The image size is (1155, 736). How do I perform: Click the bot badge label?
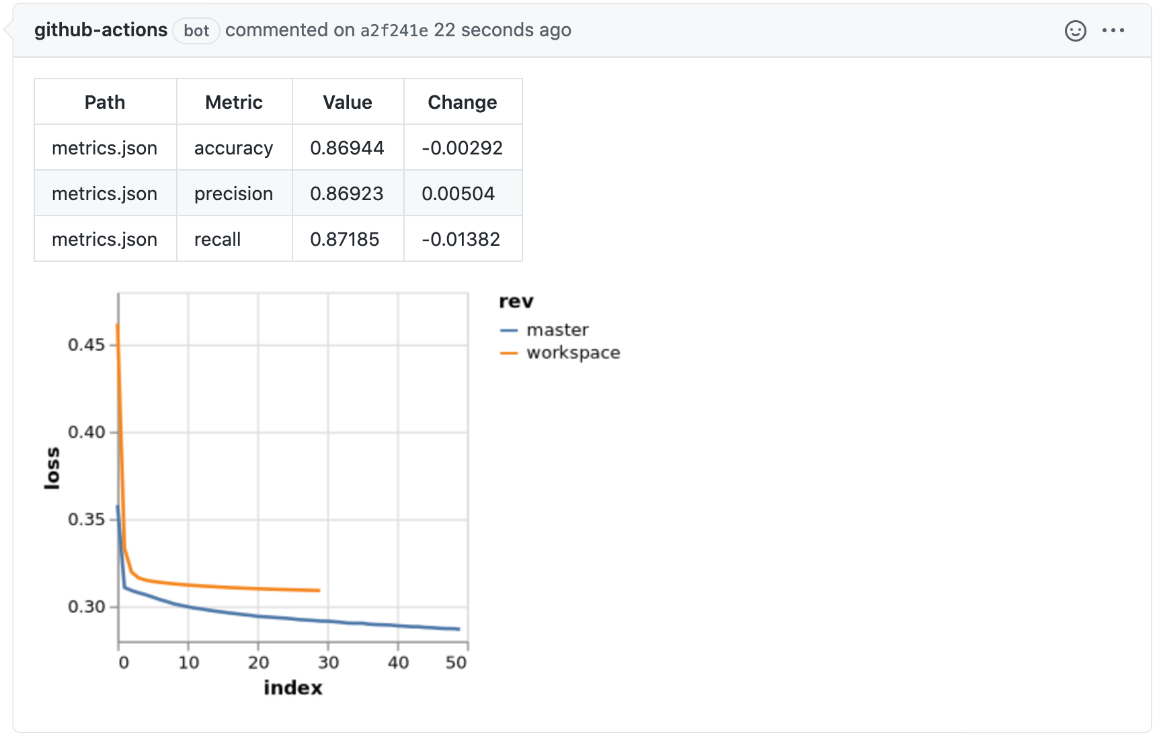196,31
